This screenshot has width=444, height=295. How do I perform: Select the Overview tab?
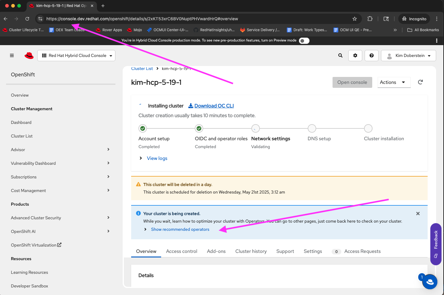tap(146, 251)
